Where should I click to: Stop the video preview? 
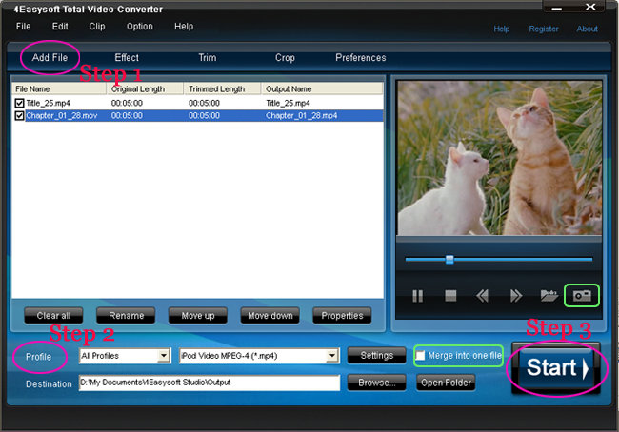click(450, 296)
